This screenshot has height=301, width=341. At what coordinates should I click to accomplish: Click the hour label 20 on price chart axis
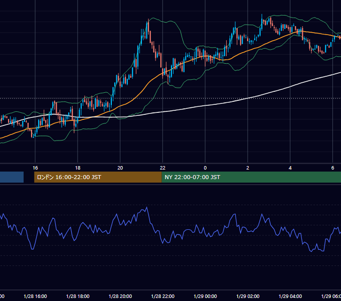tap(120, 168)
